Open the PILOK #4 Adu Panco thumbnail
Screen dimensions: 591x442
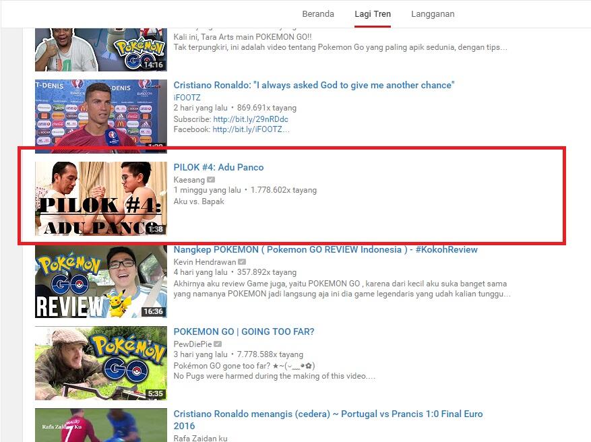101,199
